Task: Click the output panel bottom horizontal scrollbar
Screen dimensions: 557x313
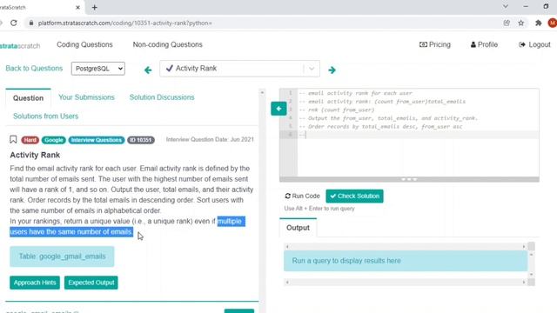Action: click(x=406, y=282)
